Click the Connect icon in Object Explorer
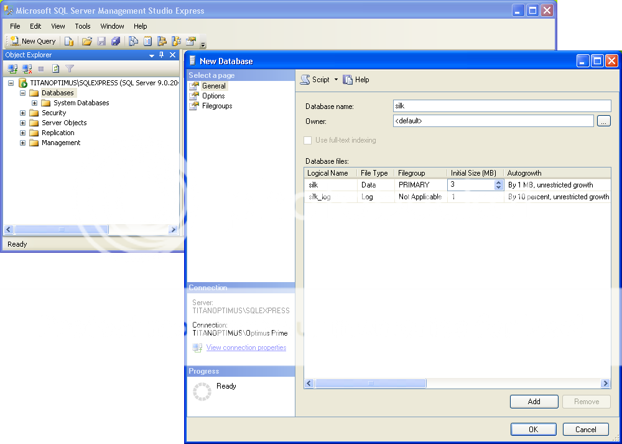 pos(12,68)
